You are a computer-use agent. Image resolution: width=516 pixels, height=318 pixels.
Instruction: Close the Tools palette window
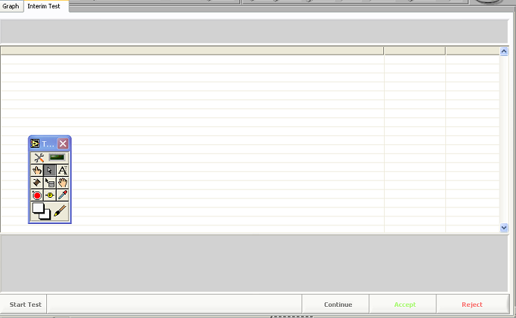click(x=63, y=143)
